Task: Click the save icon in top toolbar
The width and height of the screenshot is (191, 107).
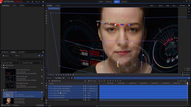Action: (x=32, y=2)
